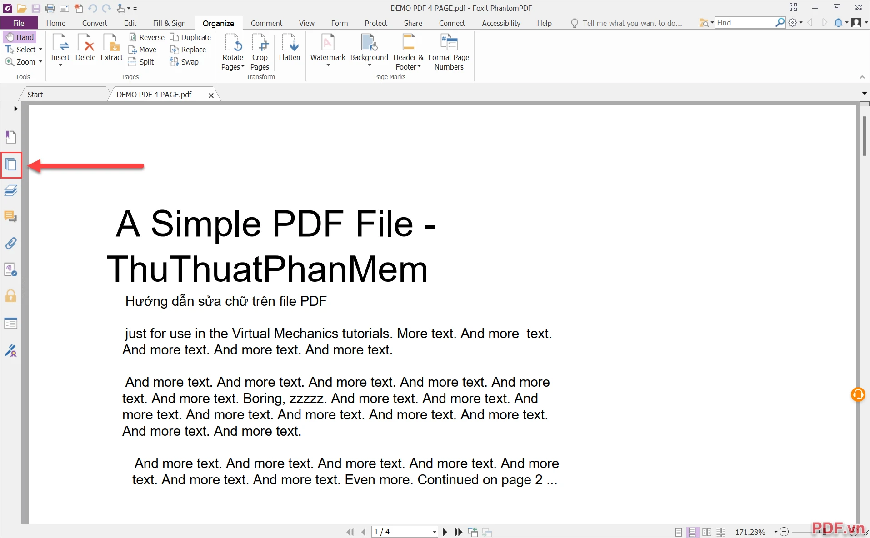Expand the Background dropdown
The image size is (870, 538).
[369, 65]
